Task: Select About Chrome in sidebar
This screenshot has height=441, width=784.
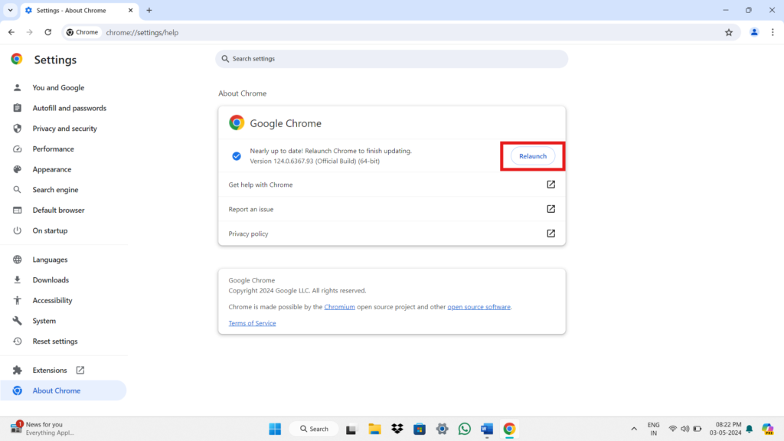Action: point(63,390)
